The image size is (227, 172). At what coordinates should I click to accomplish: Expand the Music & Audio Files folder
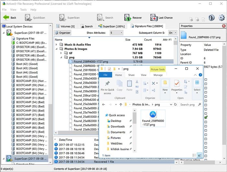coord(56,44)
